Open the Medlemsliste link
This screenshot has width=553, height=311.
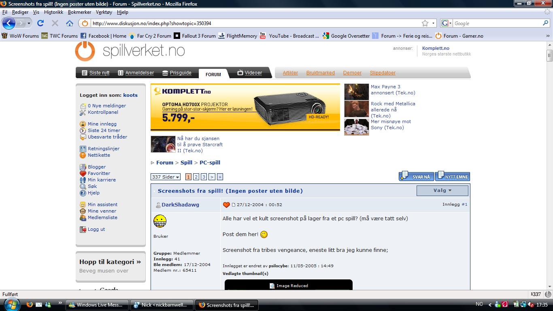tap(102, 217)
